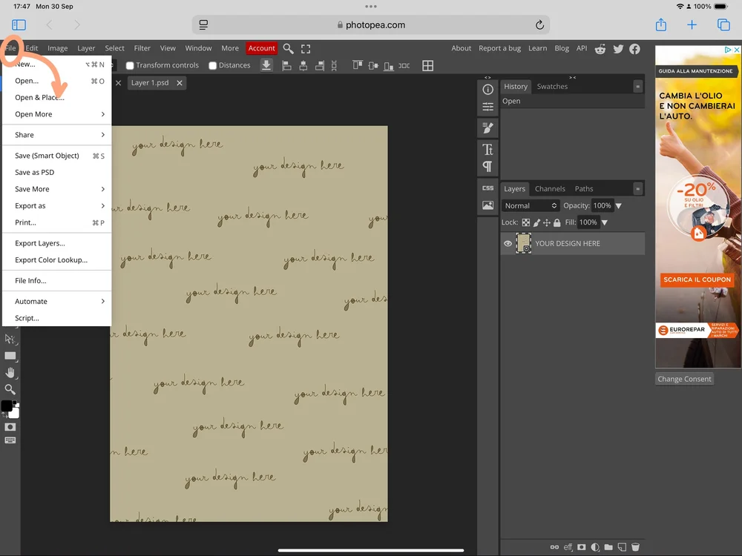
Task: Expand the Opacity slider arrow
Action: coord(619,205)
